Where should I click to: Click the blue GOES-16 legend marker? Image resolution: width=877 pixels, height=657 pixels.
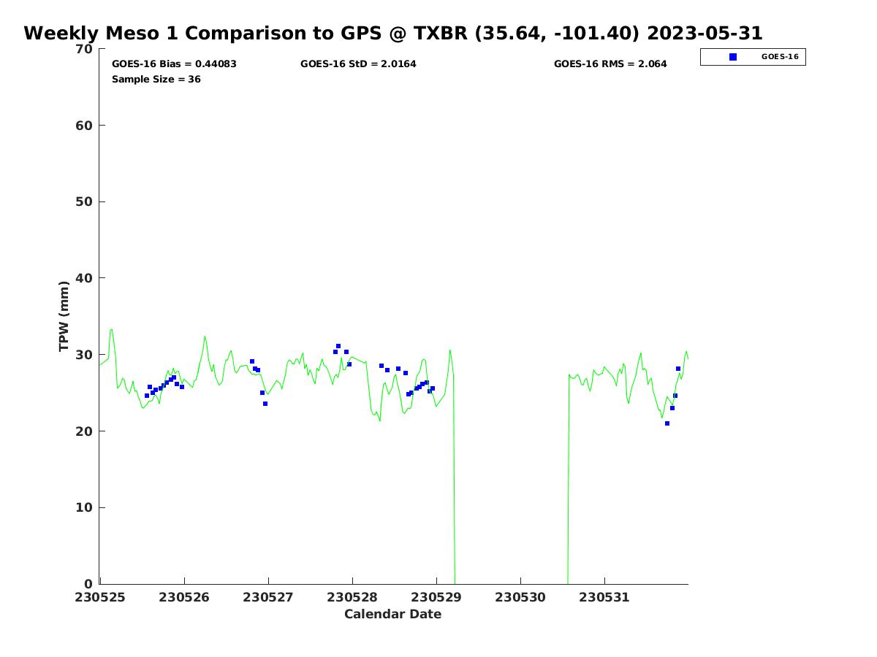(733, 57)
